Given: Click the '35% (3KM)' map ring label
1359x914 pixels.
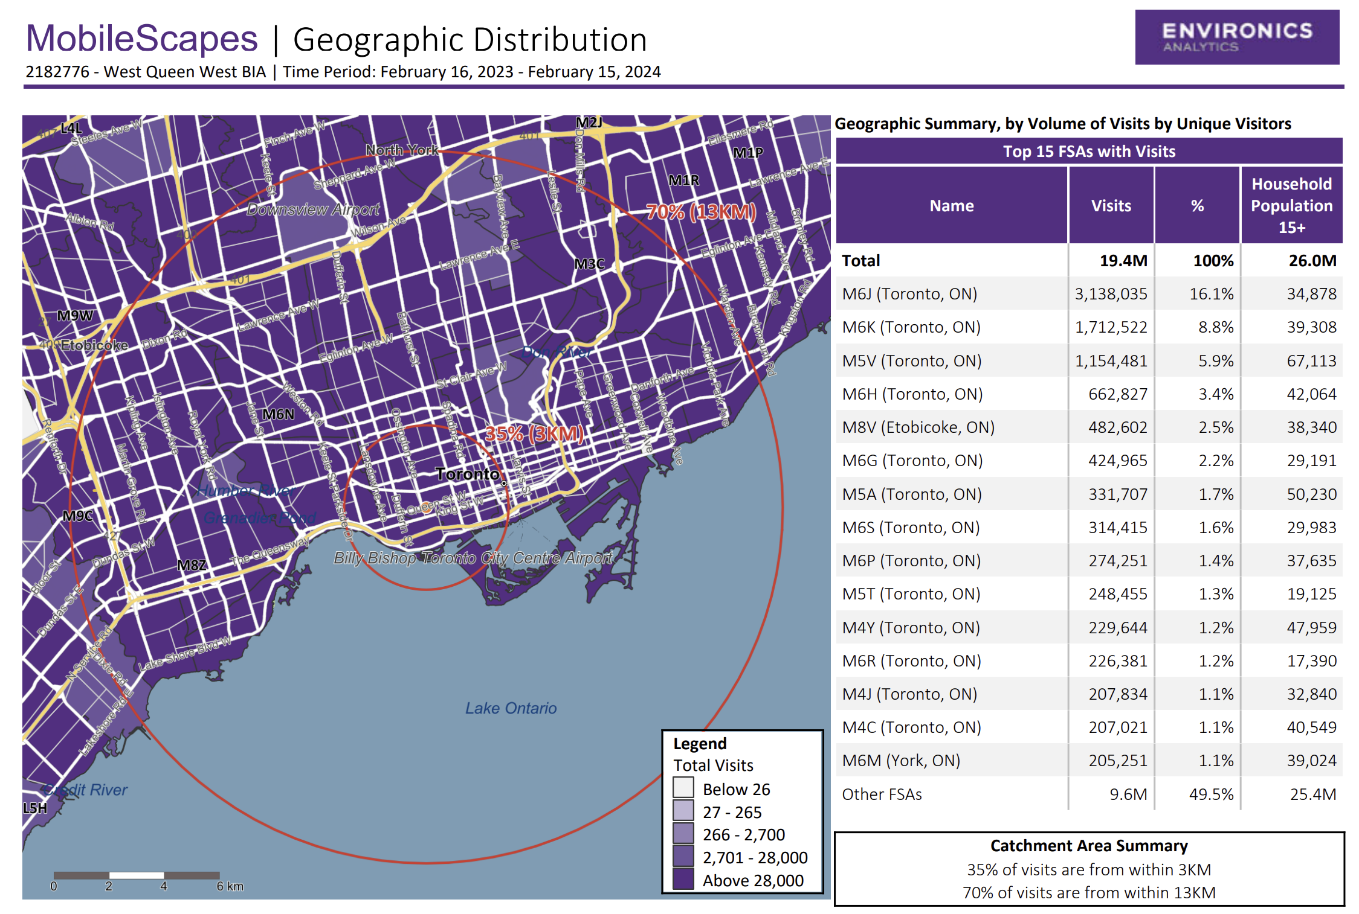Looking at the screenshot, I should pos(534,434).
